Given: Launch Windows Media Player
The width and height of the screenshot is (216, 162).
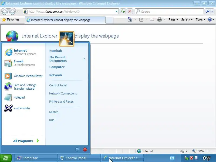Looking at the screenshot, I should pos(23,76).
